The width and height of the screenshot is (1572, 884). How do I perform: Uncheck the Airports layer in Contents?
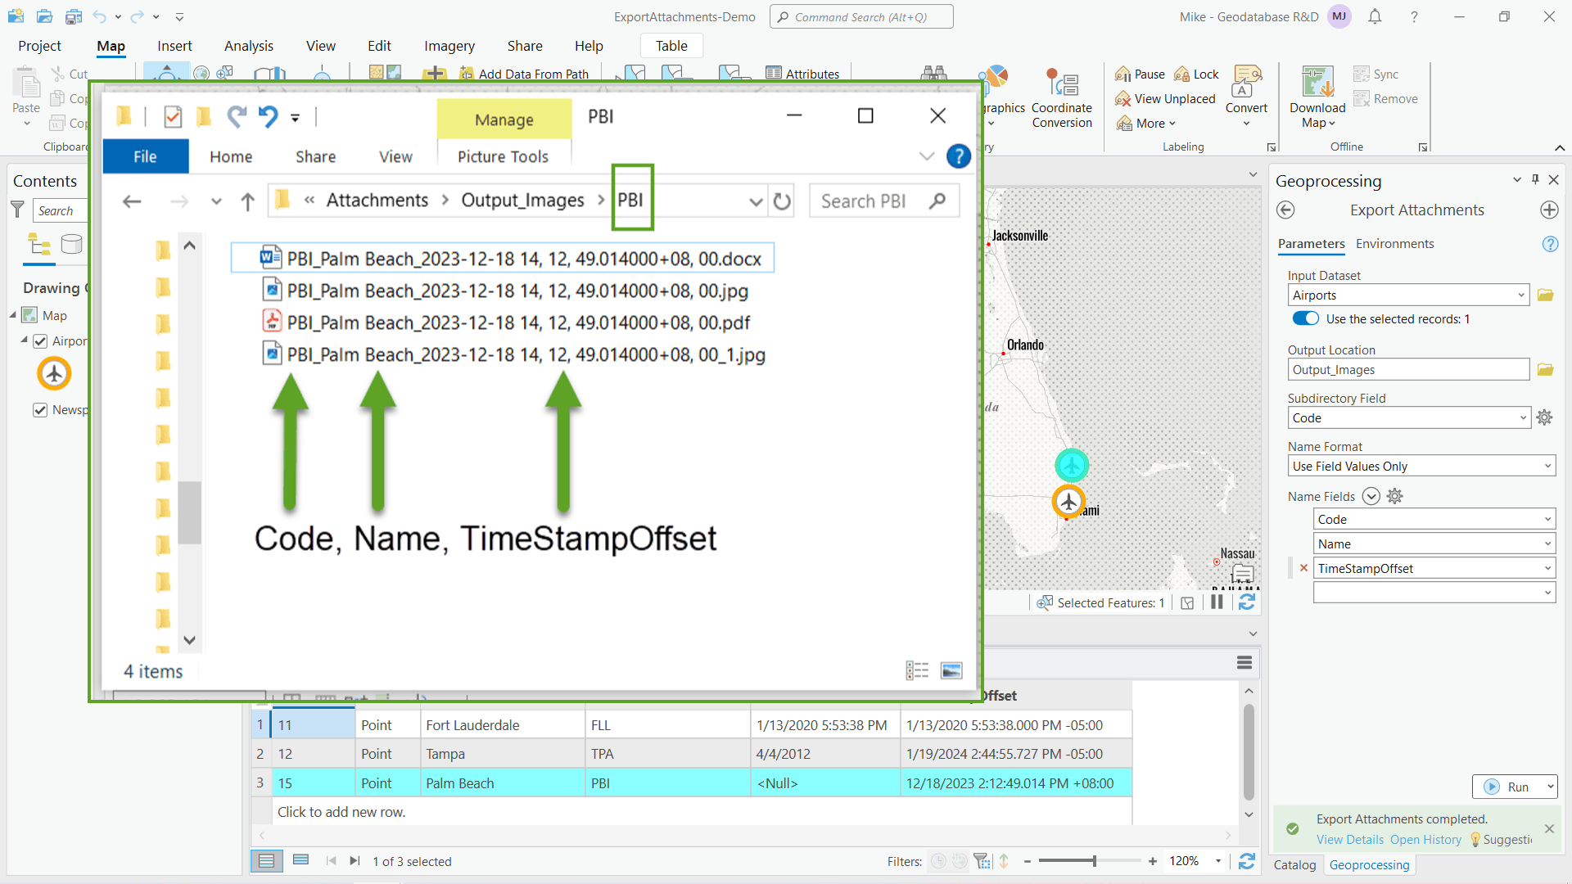tap(40, 341)
